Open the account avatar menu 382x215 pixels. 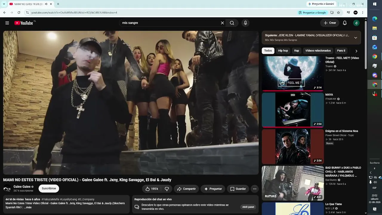coord(356,23)
